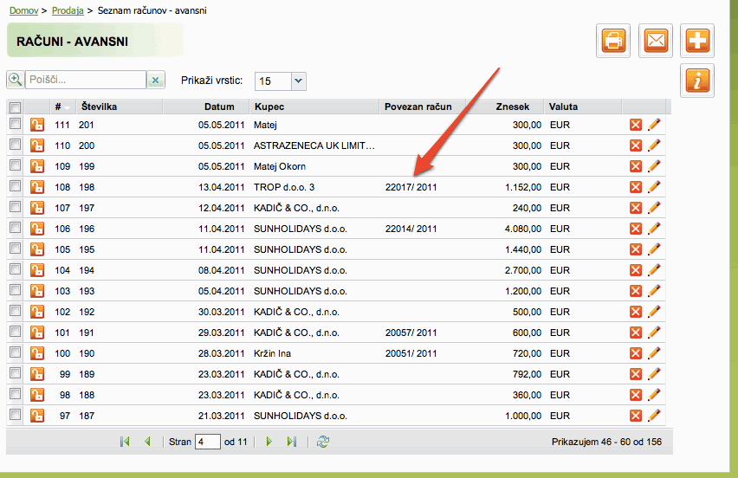The image size is (738, 478).
Task: Open the info help icon
Action: [697, 81]
